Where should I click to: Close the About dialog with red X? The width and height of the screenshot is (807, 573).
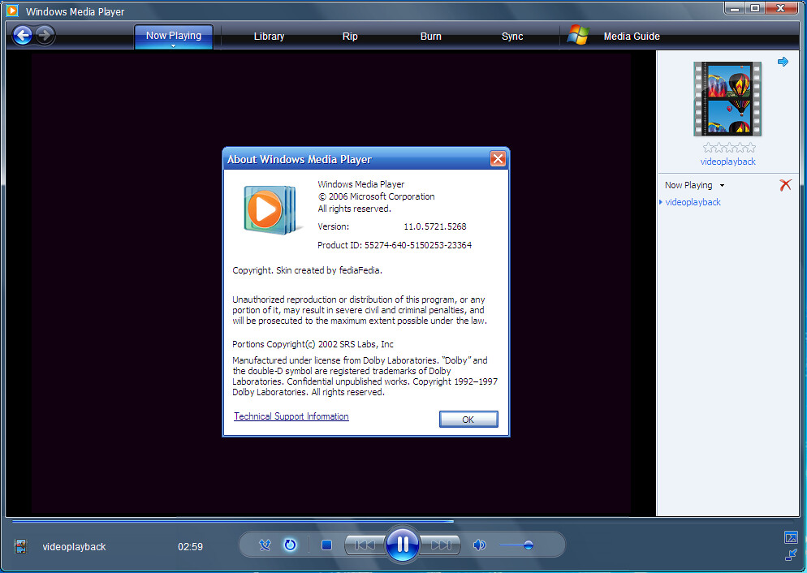tap(498, 159)
